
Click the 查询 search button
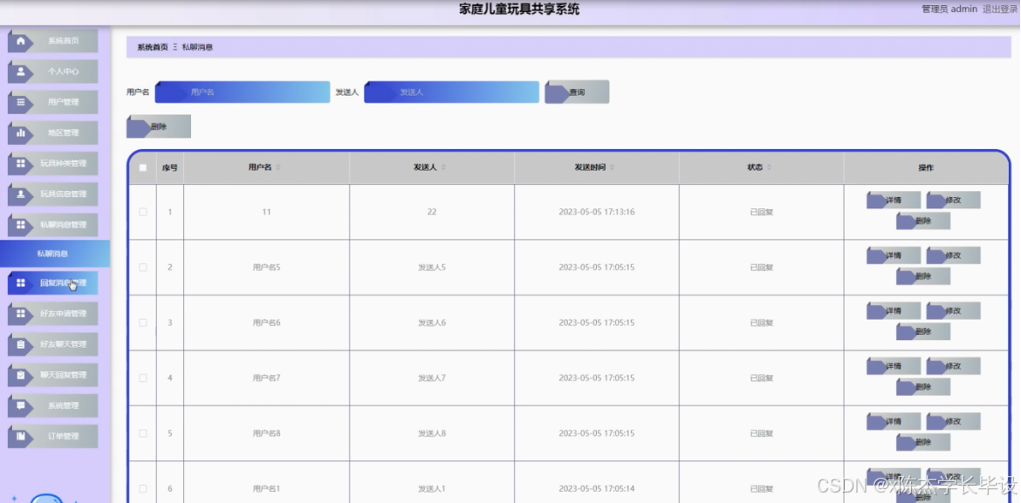pyautogui.click(x=577, y=92)
